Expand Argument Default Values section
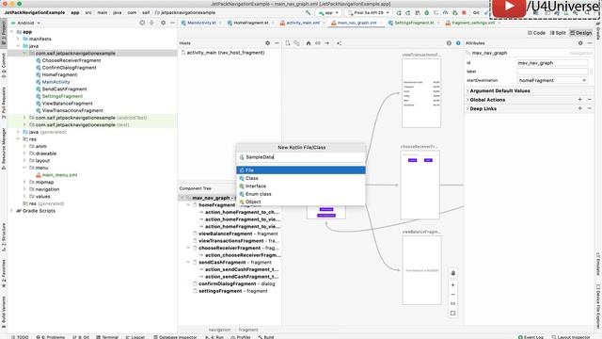 point(467,90)
